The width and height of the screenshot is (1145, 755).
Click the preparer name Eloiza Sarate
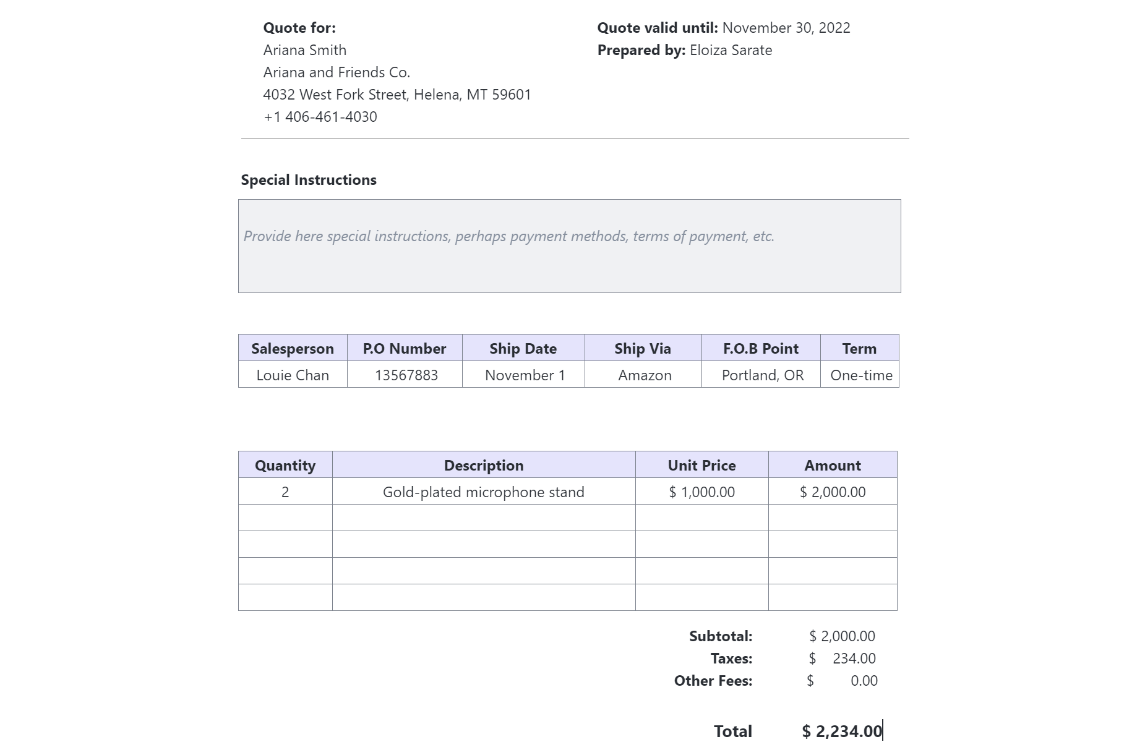point(731,50)
